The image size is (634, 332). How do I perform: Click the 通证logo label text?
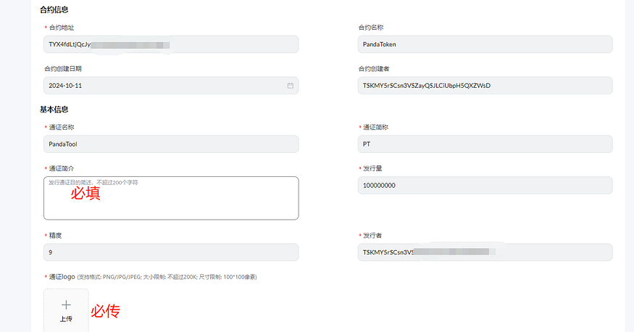(x=62, y=277)
